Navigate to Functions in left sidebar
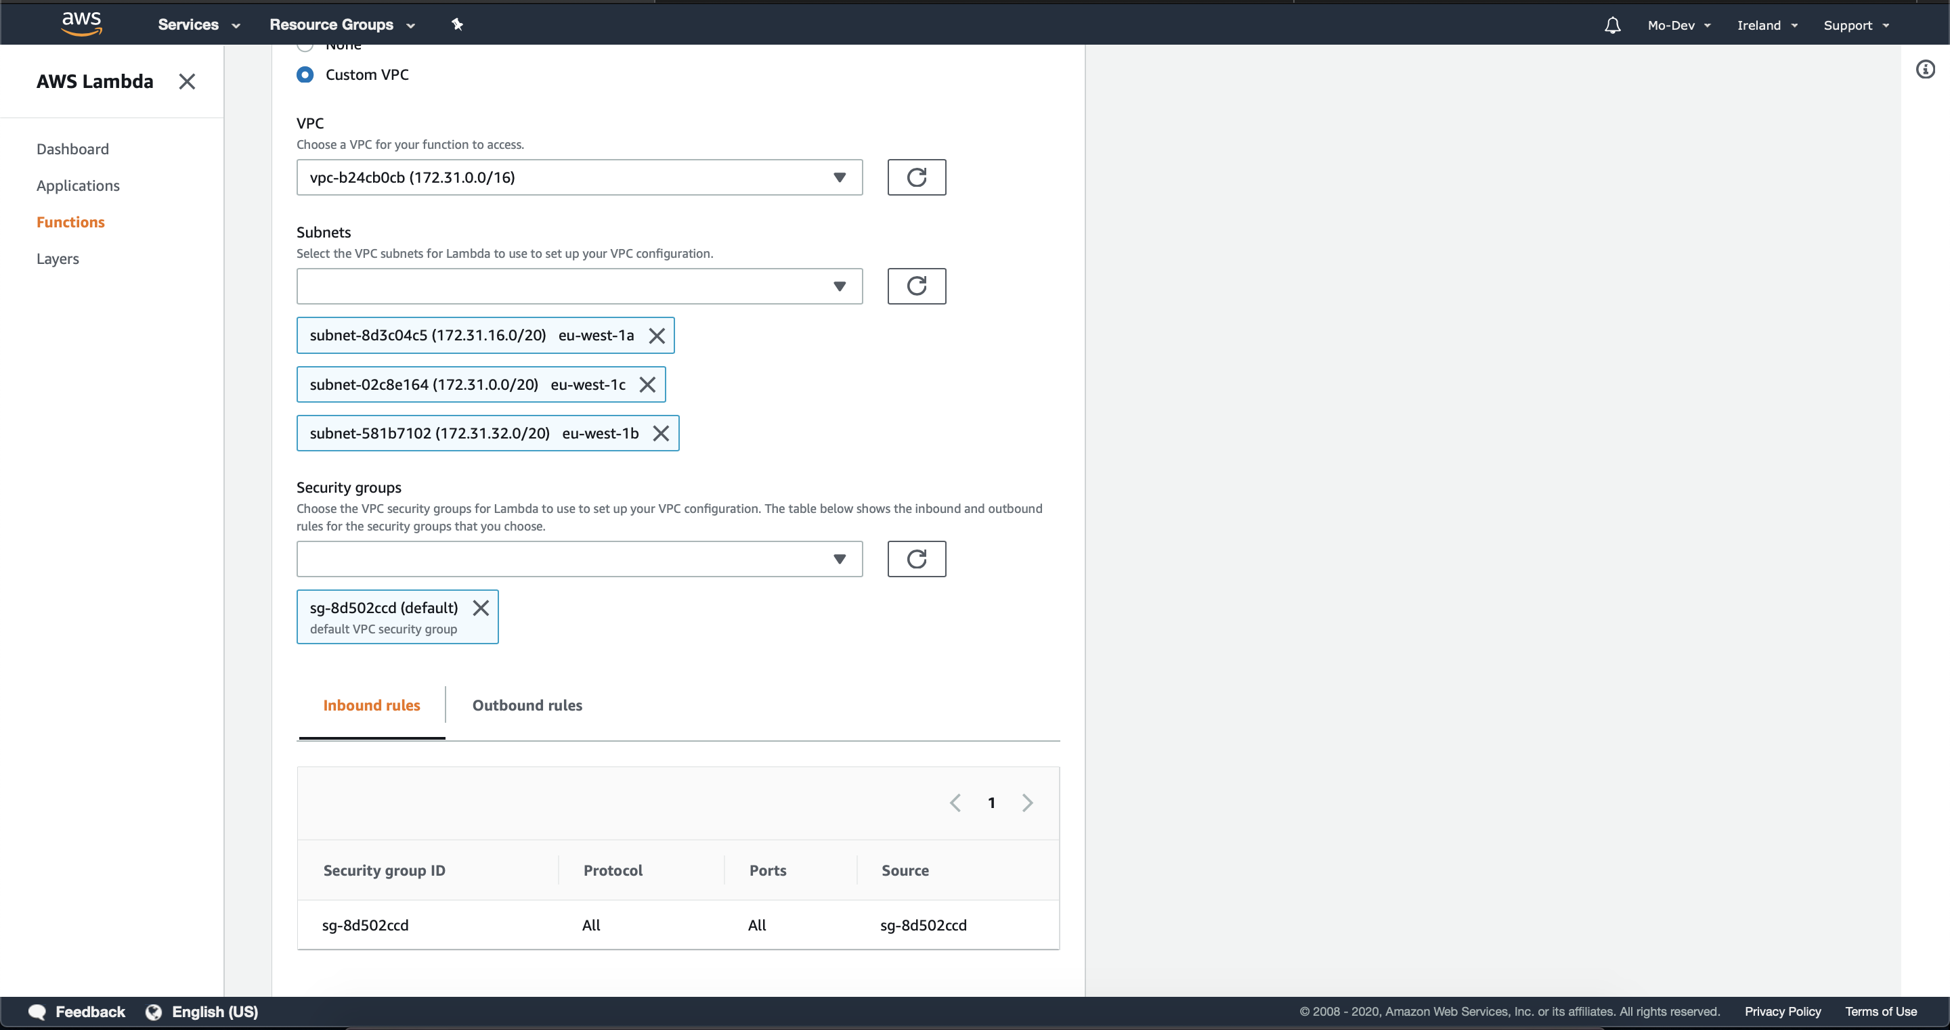The height and width of the screenshot is (1030, 1950). click(x=71, y=222)
